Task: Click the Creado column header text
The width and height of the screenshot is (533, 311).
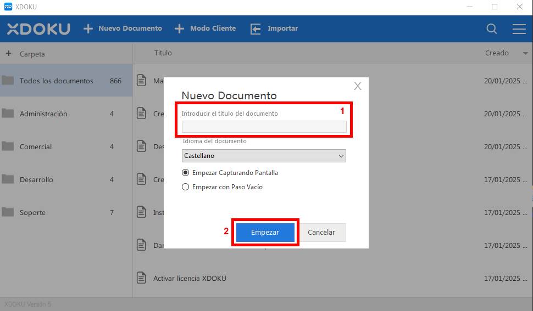Action: click(x=497, y=53)
